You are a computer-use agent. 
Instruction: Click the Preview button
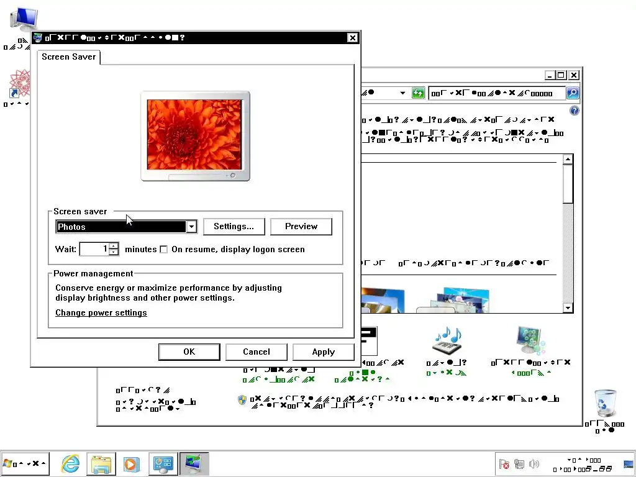click(301, 226)
